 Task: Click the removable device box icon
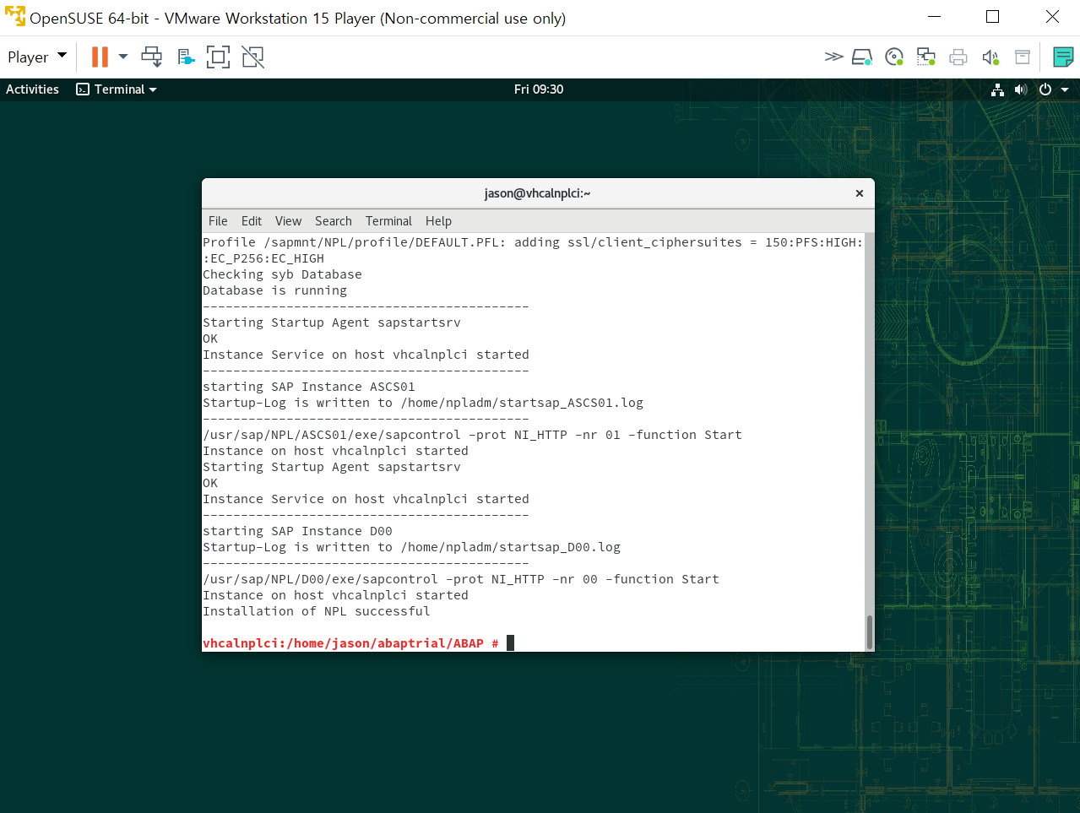(x=1023, y=57)
